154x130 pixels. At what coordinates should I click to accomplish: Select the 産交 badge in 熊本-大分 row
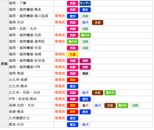click(x=73, y=125)
